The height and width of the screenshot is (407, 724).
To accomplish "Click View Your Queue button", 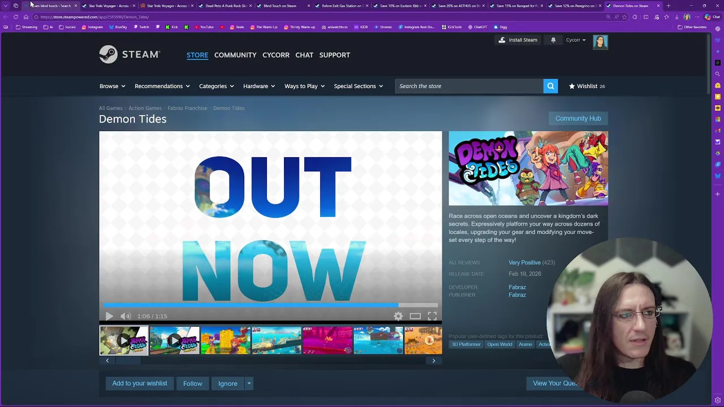I will pyautogui.click(x=555, y=383).
